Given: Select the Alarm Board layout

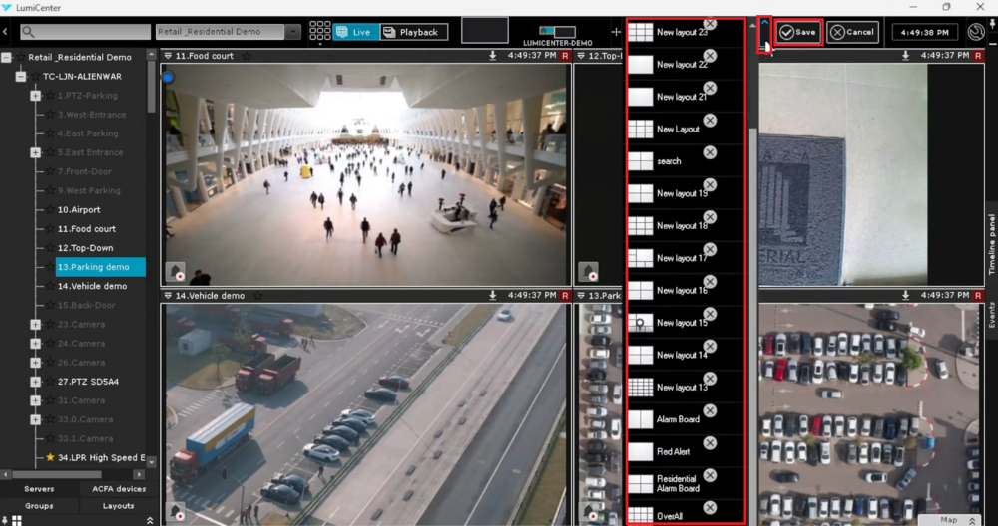Looking at the screenshot, I should click(678, 420).
